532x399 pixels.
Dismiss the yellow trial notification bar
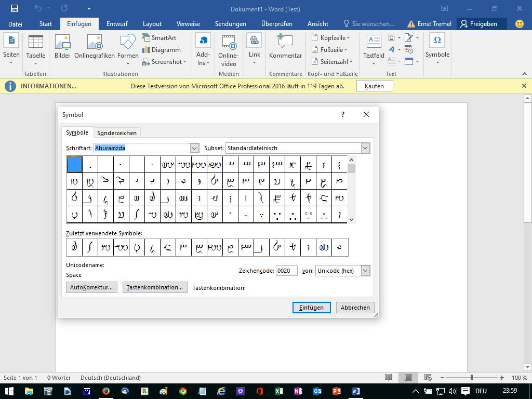[x=524, y=86]
